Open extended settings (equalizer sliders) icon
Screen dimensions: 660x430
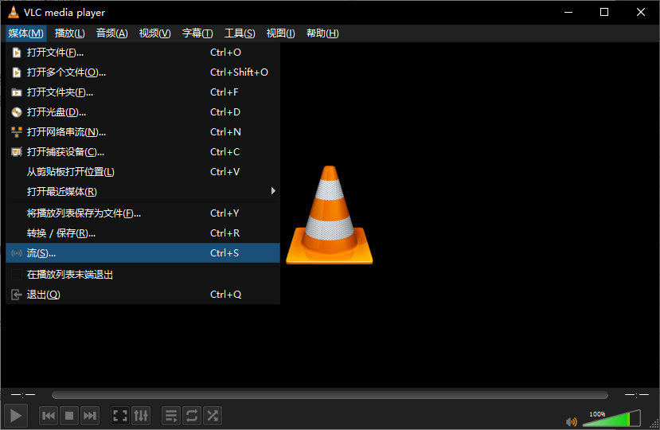141,416
